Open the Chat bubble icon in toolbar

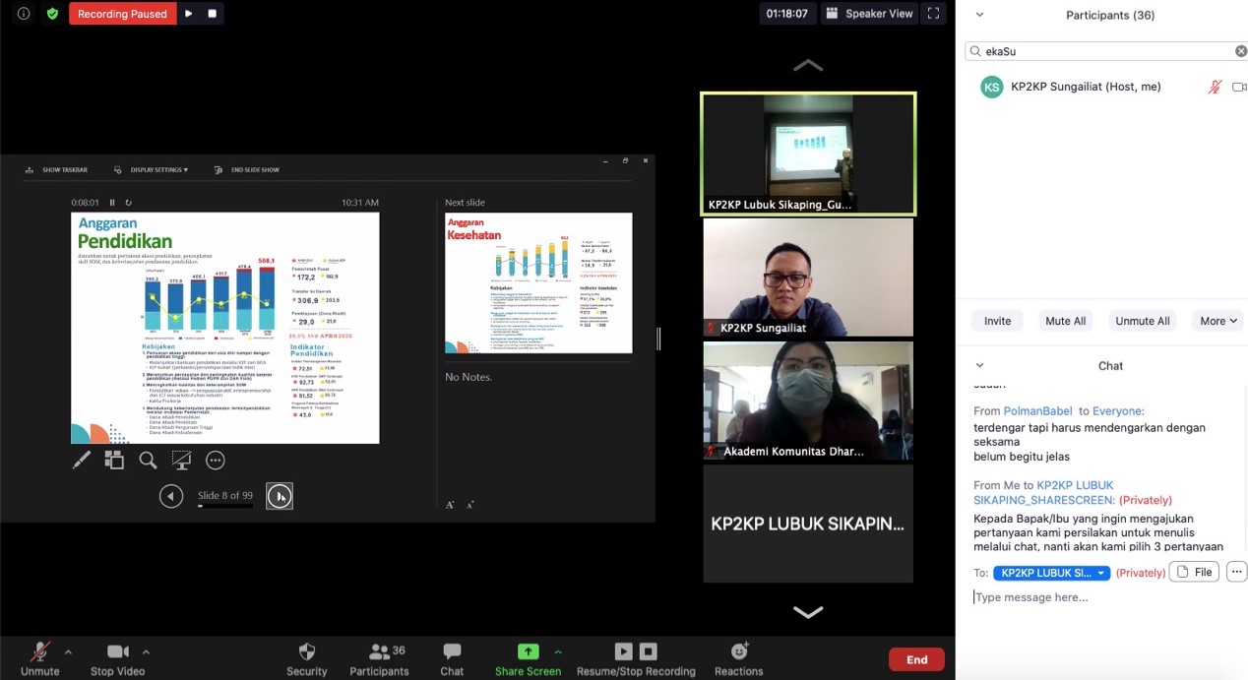(452, 651)
